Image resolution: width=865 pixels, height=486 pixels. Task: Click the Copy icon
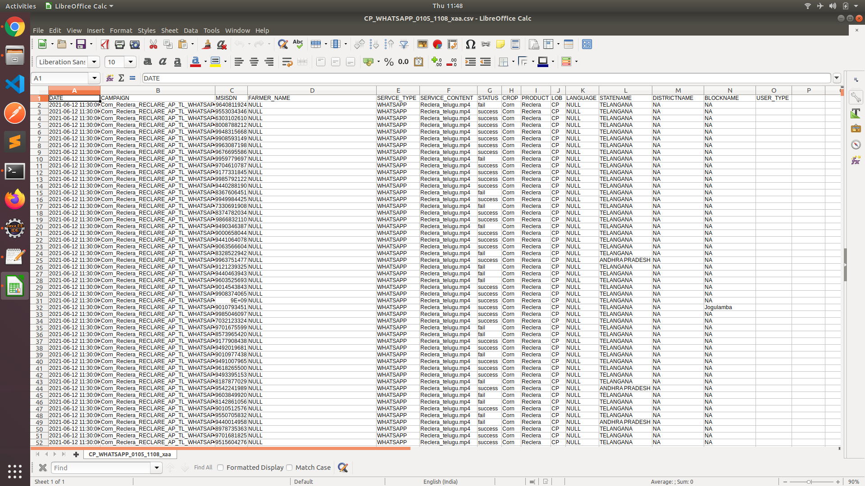[168, 44]
